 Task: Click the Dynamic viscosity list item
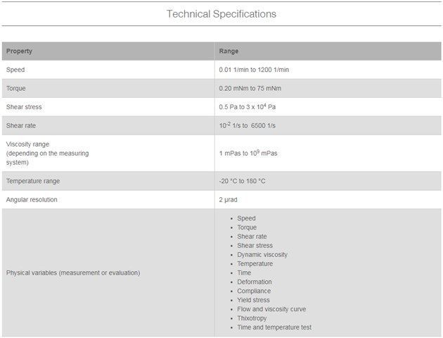(x=262, y=255)
